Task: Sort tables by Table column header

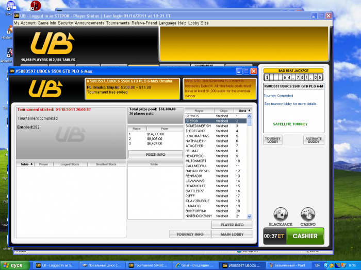Action: pos(25,164)
